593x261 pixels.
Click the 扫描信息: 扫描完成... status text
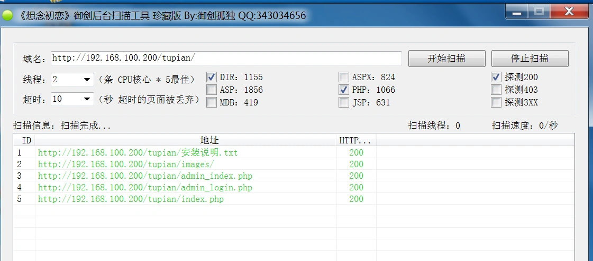coord(62,125)
